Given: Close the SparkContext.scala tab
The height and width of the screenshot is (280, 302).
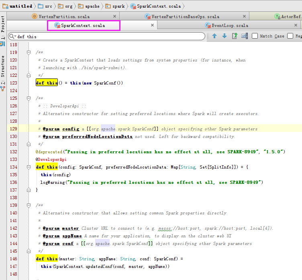Looking at the screenshot, I should [x=152, y=25].
